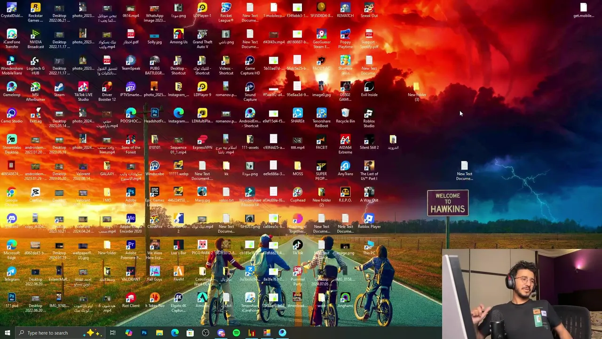Launch ExpressVPN from the desktop

tap(202, 142)
